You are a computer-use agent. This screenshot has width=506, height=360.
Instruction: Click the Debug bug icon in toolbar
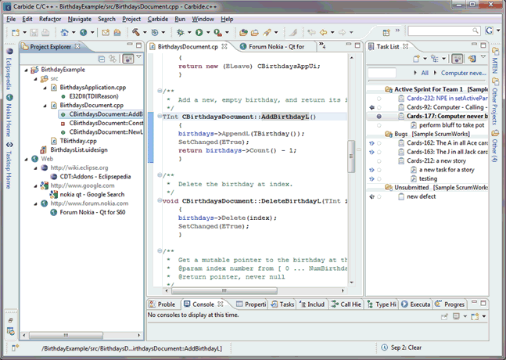tap(181, 32)
